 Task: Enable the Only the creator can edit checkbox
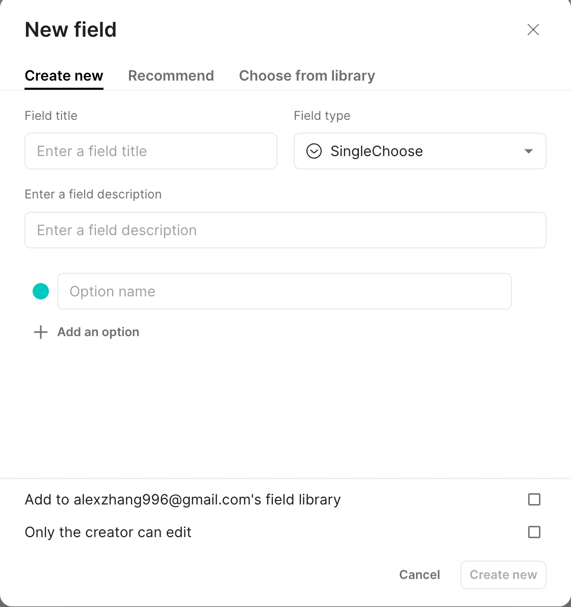[534, 532]
